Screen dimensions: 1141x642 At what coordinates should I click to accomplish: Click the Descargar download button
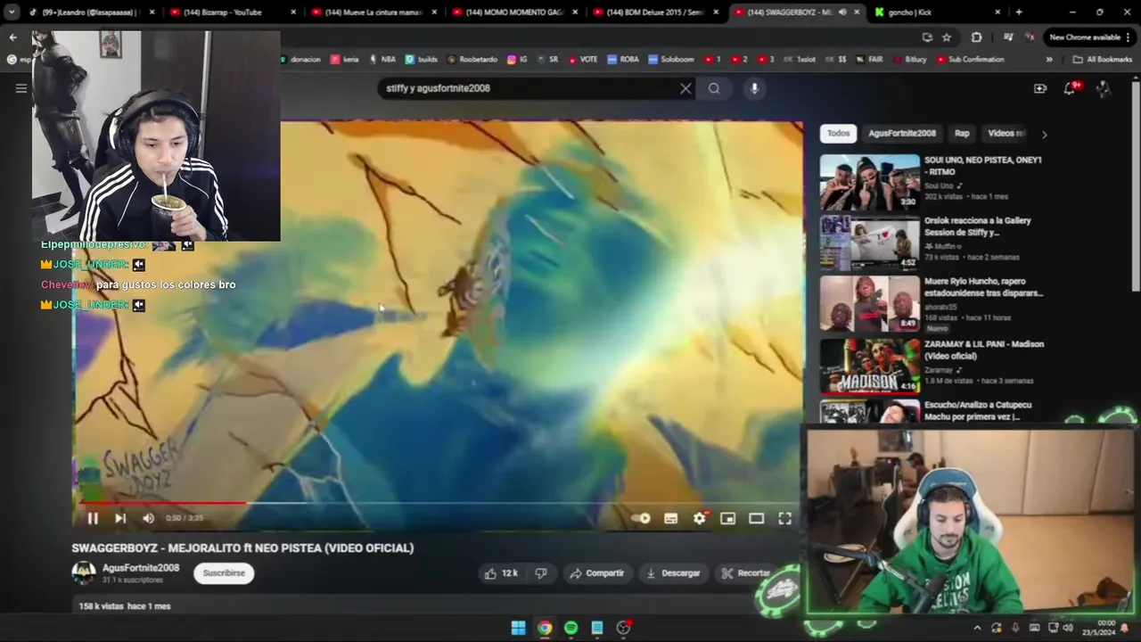point(673,573)
